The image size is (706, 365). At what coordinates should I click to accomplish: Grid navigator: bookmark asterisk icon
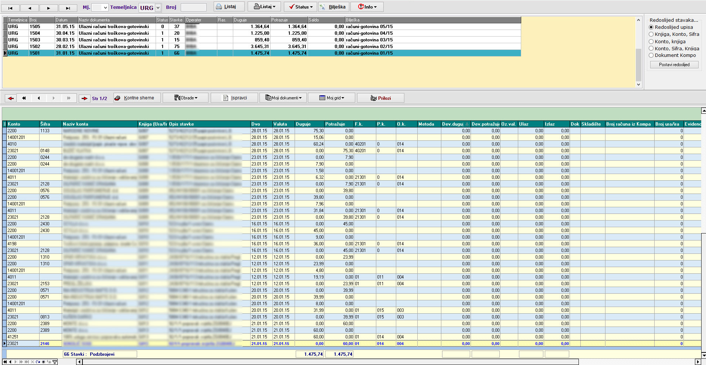coord(43,362)
